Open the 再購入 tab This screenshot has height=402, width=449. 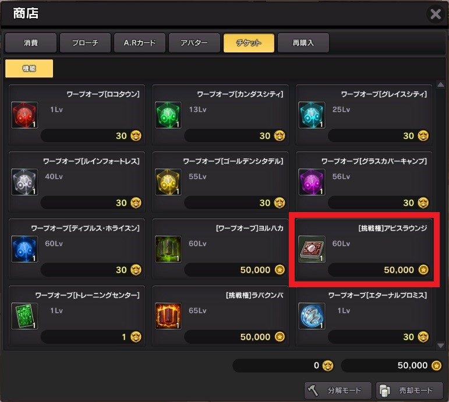[303, 43]
